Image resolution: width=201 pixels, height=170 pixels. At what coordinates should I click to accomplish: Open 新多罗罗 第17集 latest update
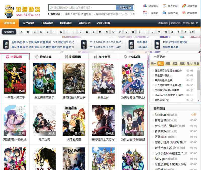(166, 131)
